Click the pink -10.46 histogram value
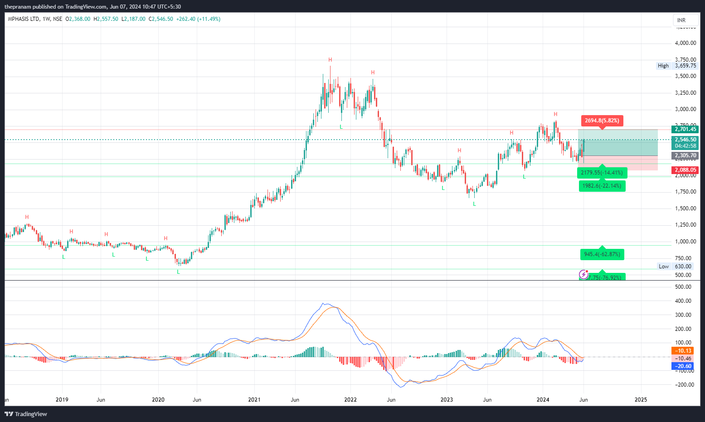This screenshot has height=422, width=705. tap(682, 359)
